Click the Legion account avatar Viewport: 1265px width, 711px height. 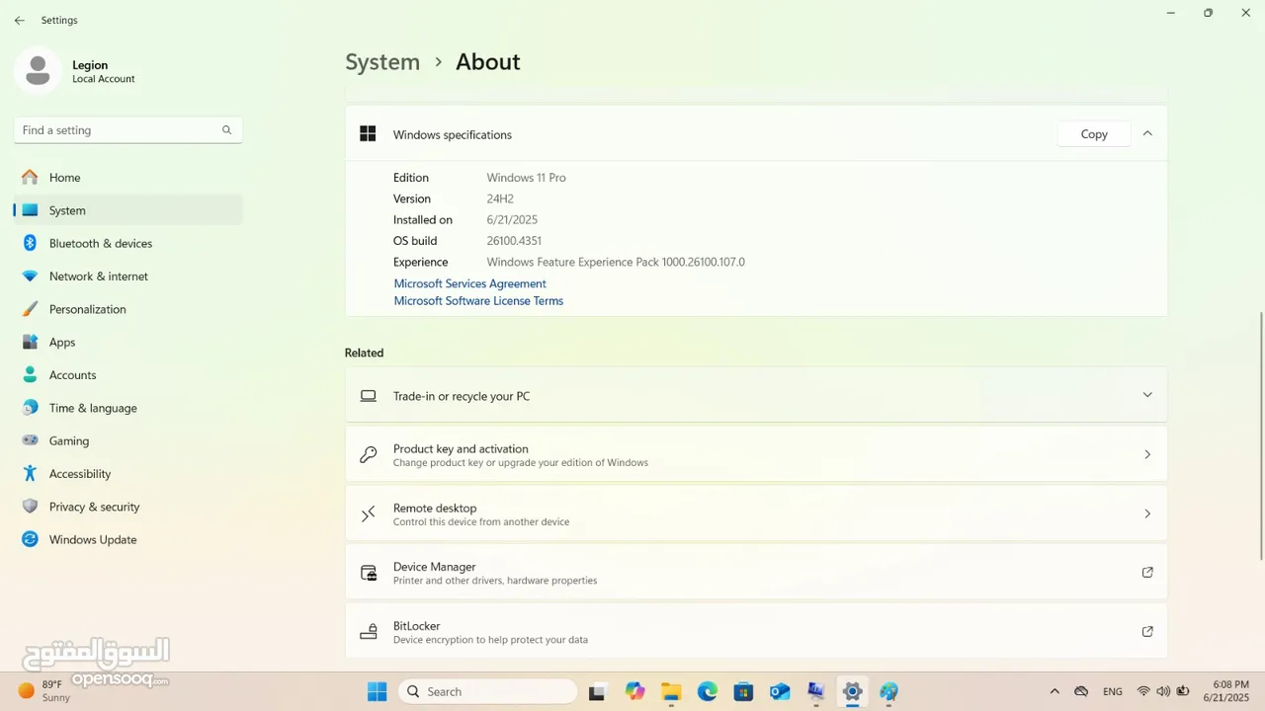(38, 71)
